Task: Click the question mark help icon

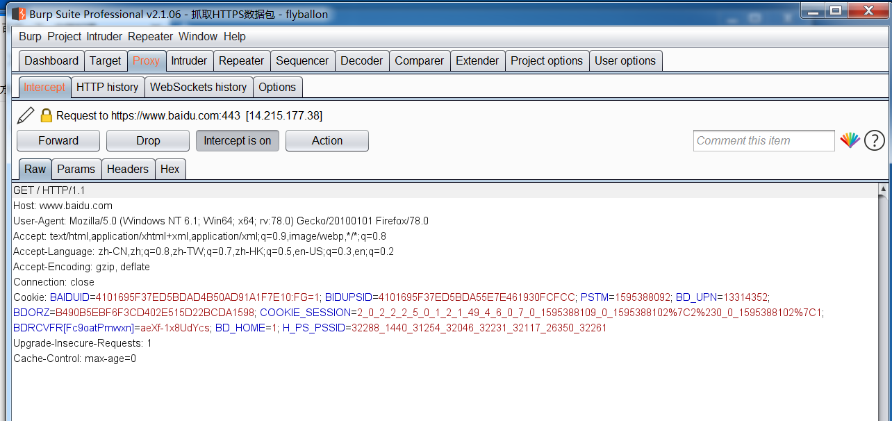Action: point(875,141)
